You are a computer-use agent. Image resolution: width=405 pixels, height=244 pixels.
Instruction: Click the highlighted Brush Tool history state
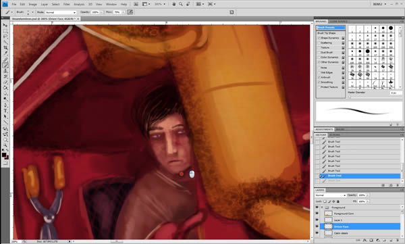tap(360, 176)
